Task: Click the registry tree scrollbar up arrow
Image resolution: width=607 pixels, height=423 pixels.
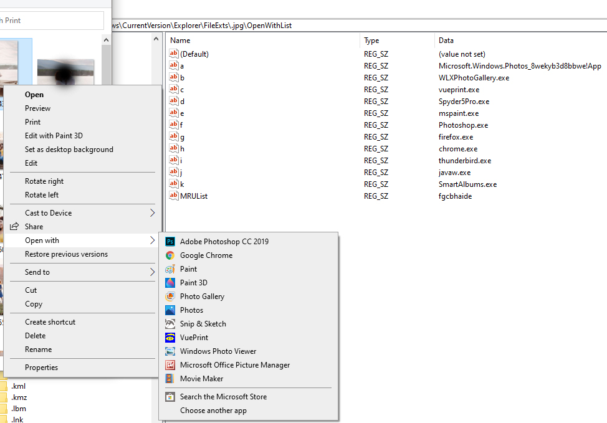Action: tap(156, 39)
